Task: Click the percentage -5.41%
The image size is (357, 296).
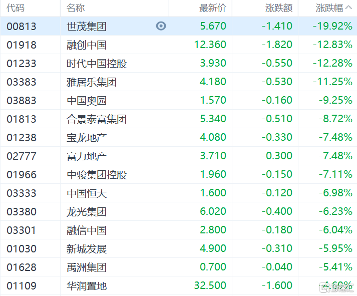Action: (x=335, y=267)
